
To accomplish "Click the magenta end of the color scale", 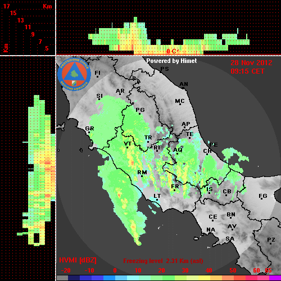I will (274, 278).
